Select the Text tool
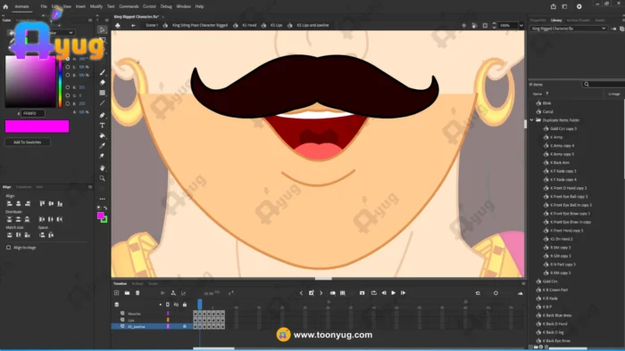This screenshot has height=351, width=625. click(x=103, y=126)
